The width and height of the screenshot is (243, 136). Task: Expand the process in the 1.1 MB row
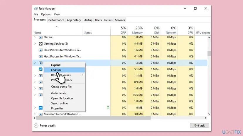[35, 76]
